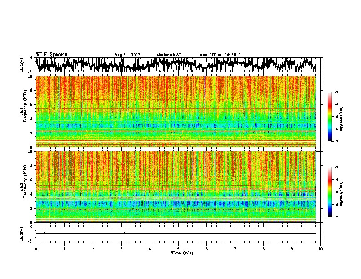The width and height of the screenshot is (361, 279).
Task: Select the ch.1 colorbar log(PSD) label
Action: 341,119
